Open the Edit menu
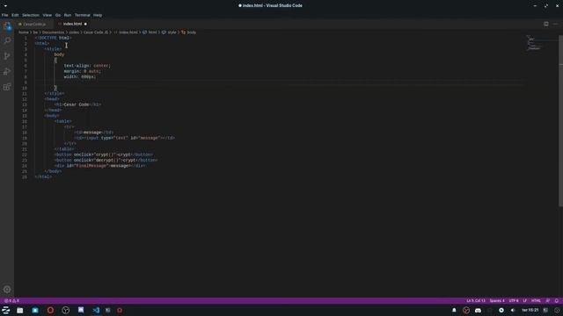563x316 pixels. pos(15,15)
